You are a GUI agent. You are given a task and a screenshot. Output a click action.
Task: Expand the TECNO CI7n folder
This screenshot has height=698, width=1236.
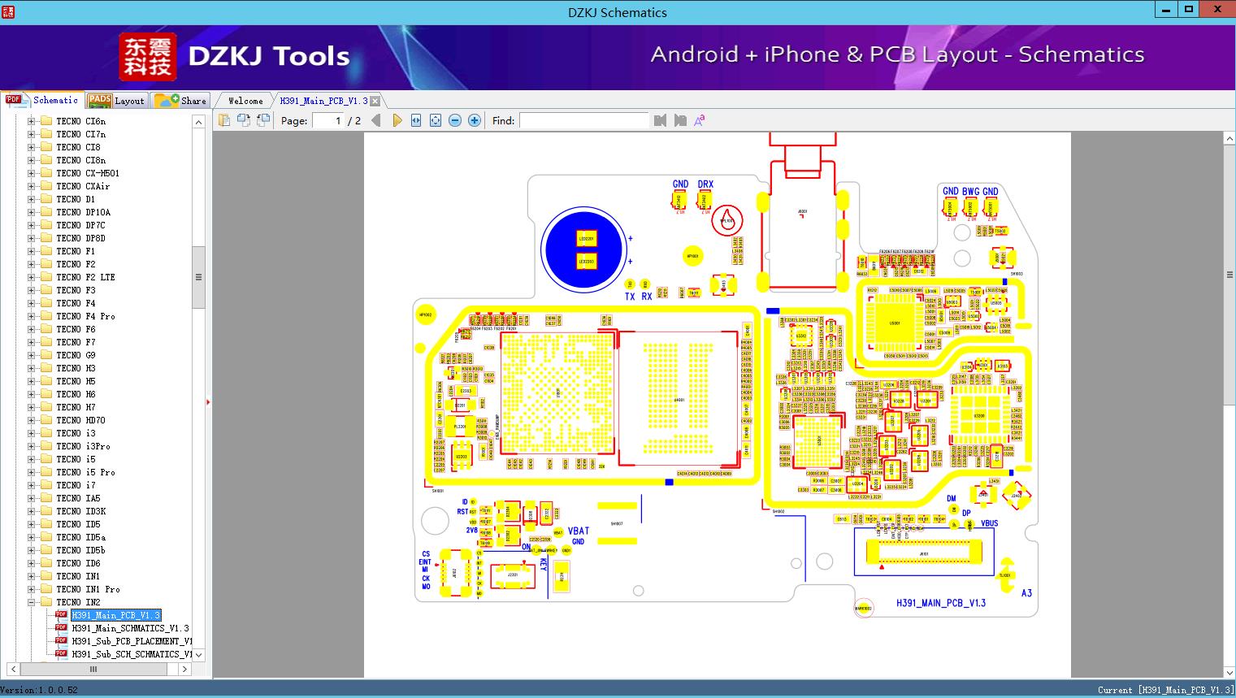[31, 134]
